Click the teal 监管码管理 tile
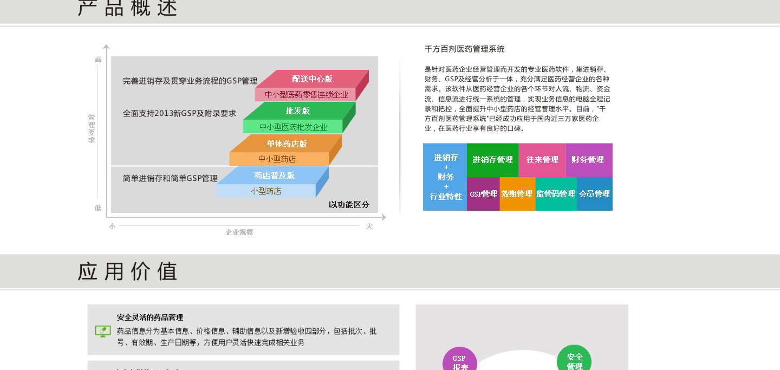This screenshot has width=780, height=370. (x=556, y=194)
